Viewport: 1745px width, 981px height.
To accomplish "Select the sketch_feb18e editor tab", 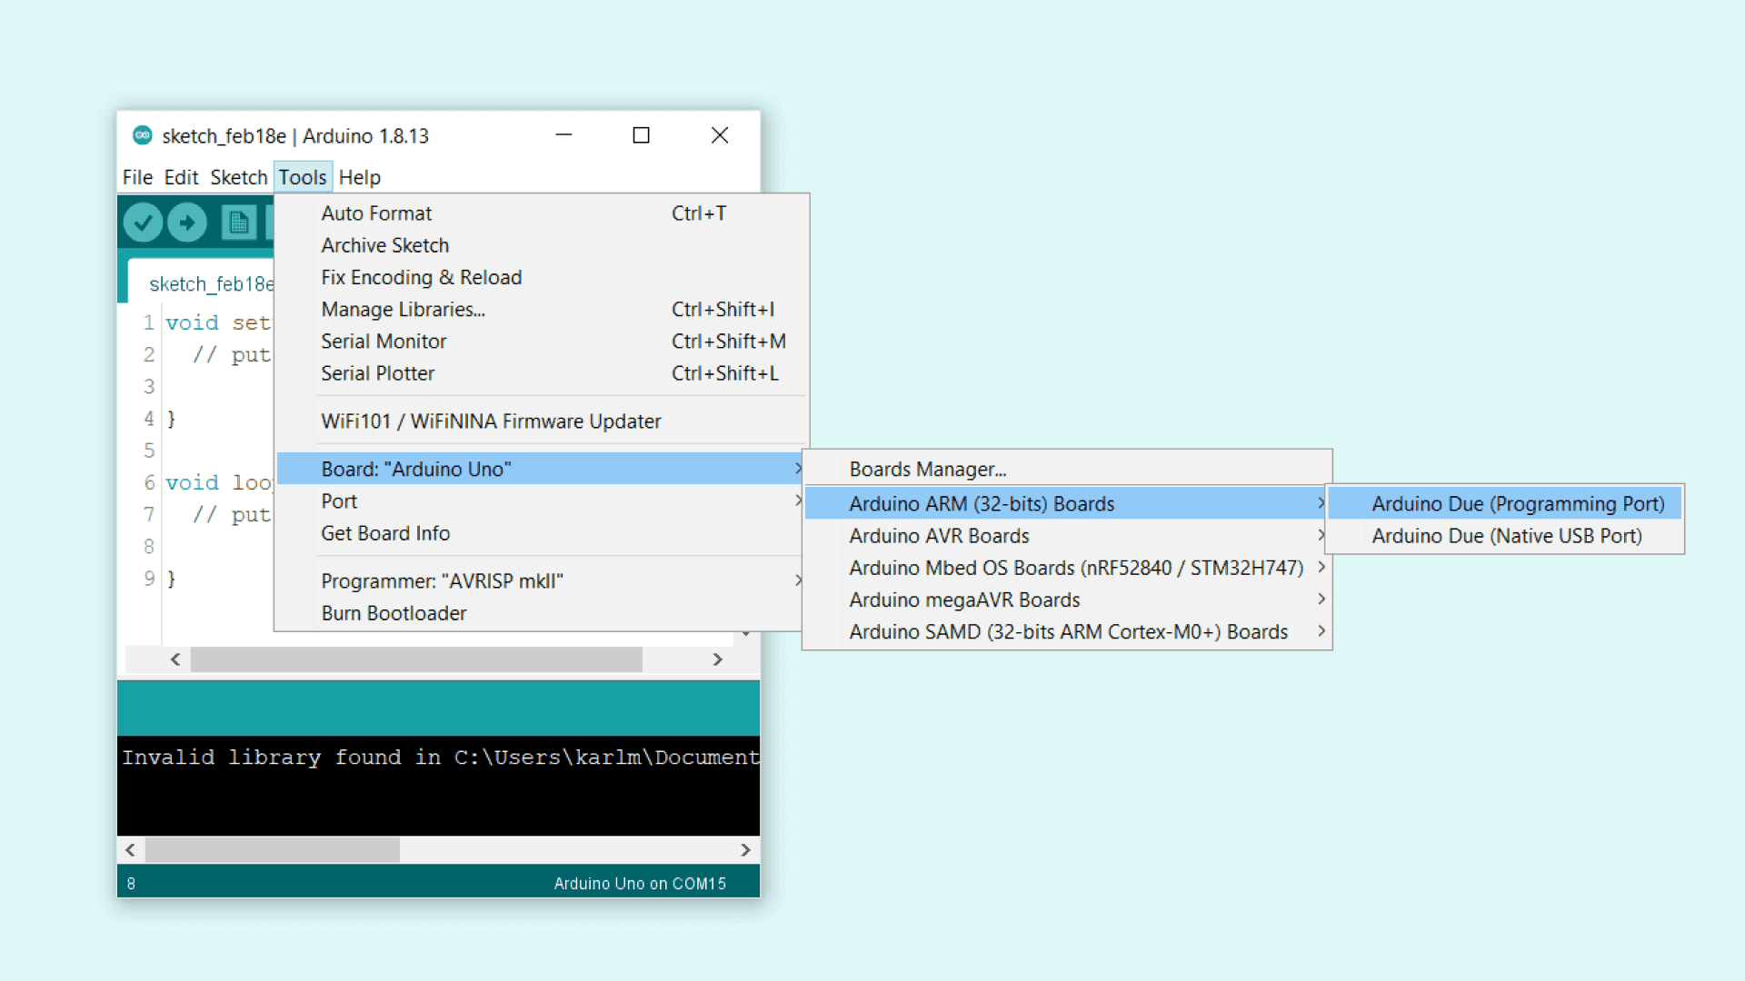I will tap(210, 284).
